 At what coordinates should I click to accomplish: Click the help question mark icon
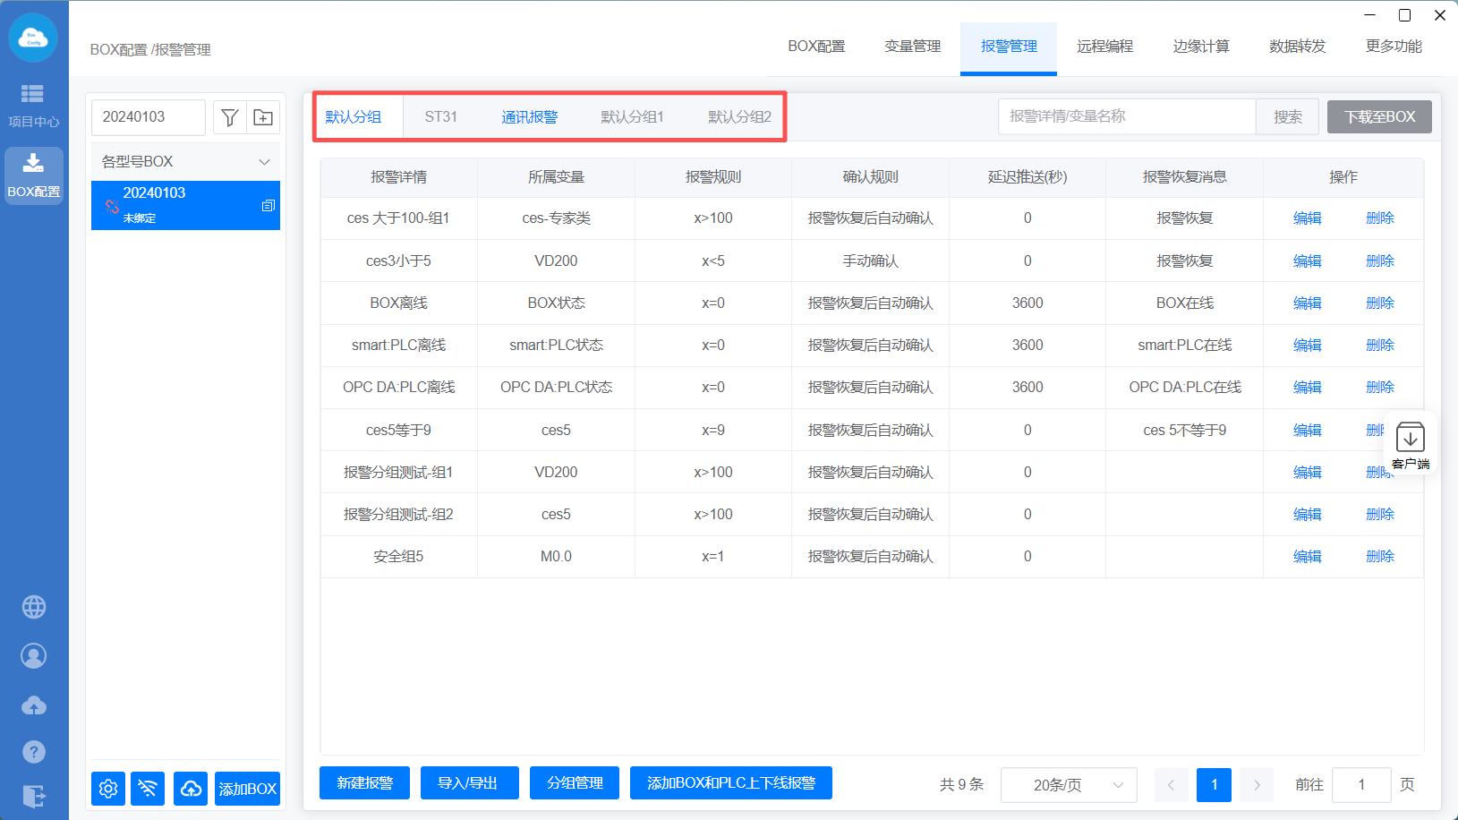click(34, 752)
